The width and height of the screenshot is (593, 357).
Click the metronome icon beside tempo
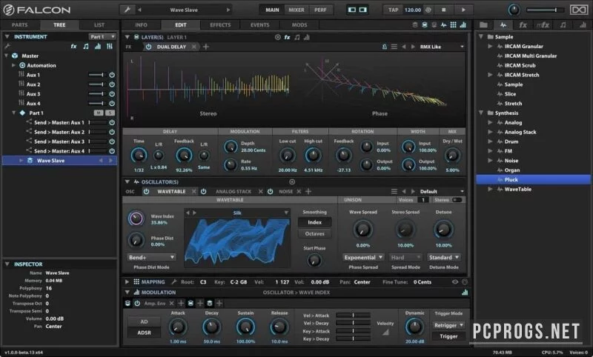point(428,10)
